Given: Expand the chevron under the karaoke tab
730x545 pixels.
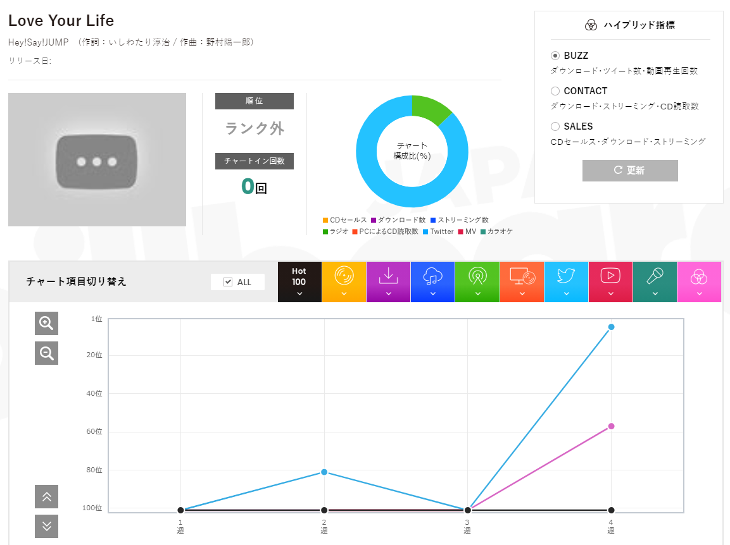Looking at the screenshot, I should click(x=655, y=293).
